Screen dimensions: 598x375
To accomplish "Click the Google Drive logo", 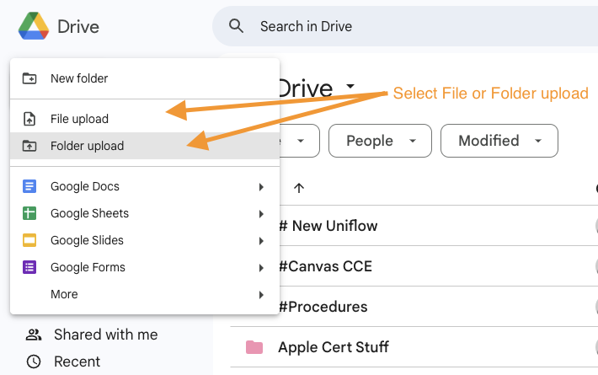I will (x=34, y=26).
